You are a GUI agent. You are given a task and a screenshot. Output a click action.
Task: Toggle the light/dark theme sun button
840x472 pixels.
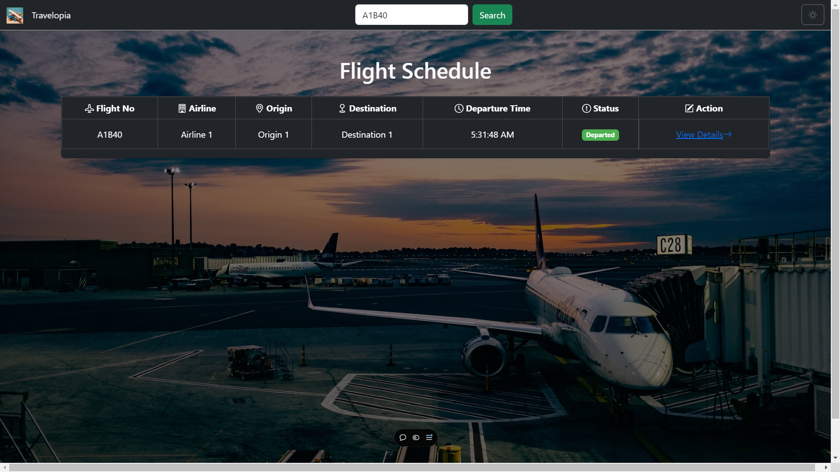coord(812,15)
